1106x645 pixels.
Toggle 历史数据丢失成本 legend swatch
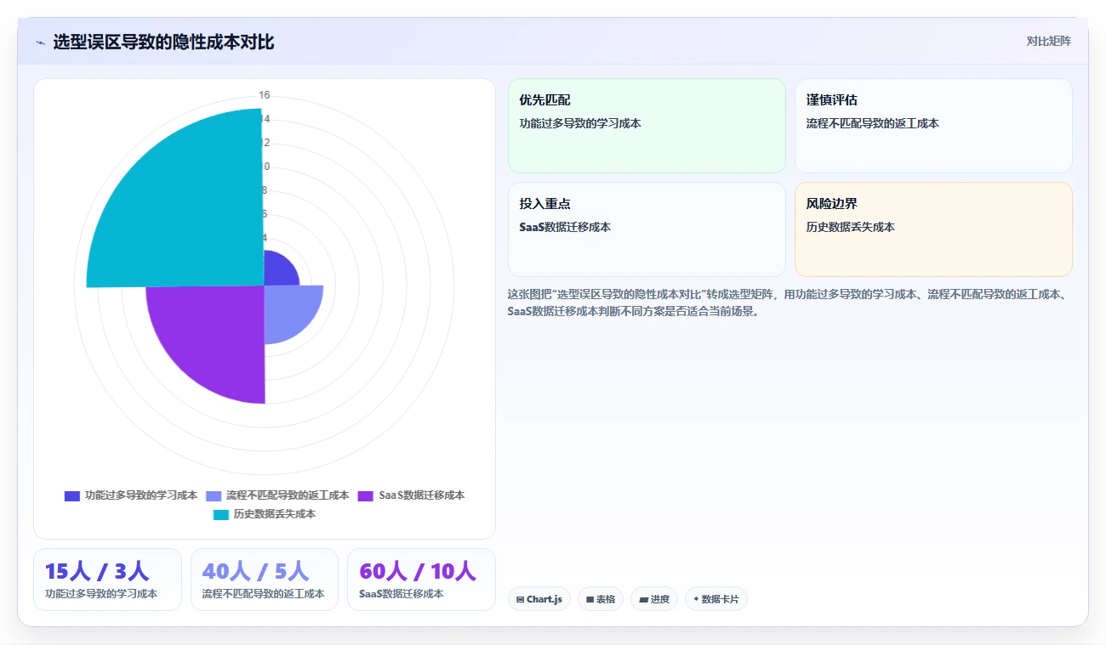click(221, 514)
